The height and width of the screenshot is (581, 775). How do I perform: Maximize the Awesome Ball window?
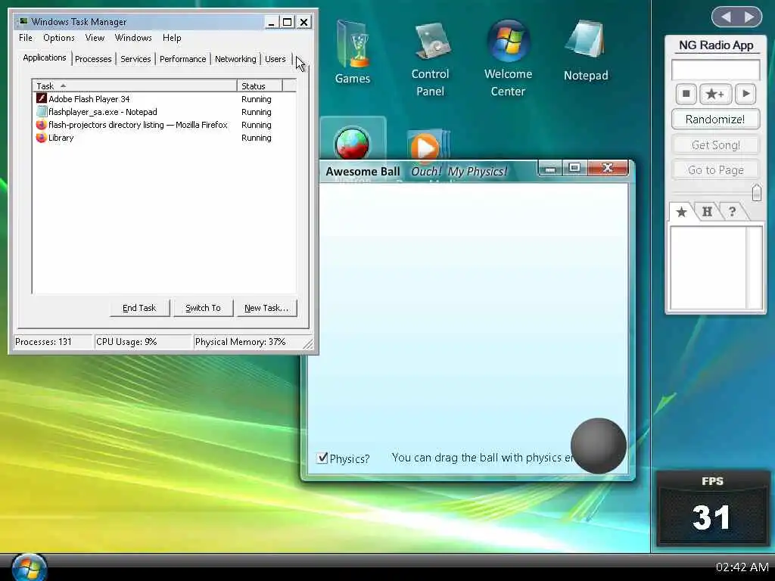click(574, 169)
